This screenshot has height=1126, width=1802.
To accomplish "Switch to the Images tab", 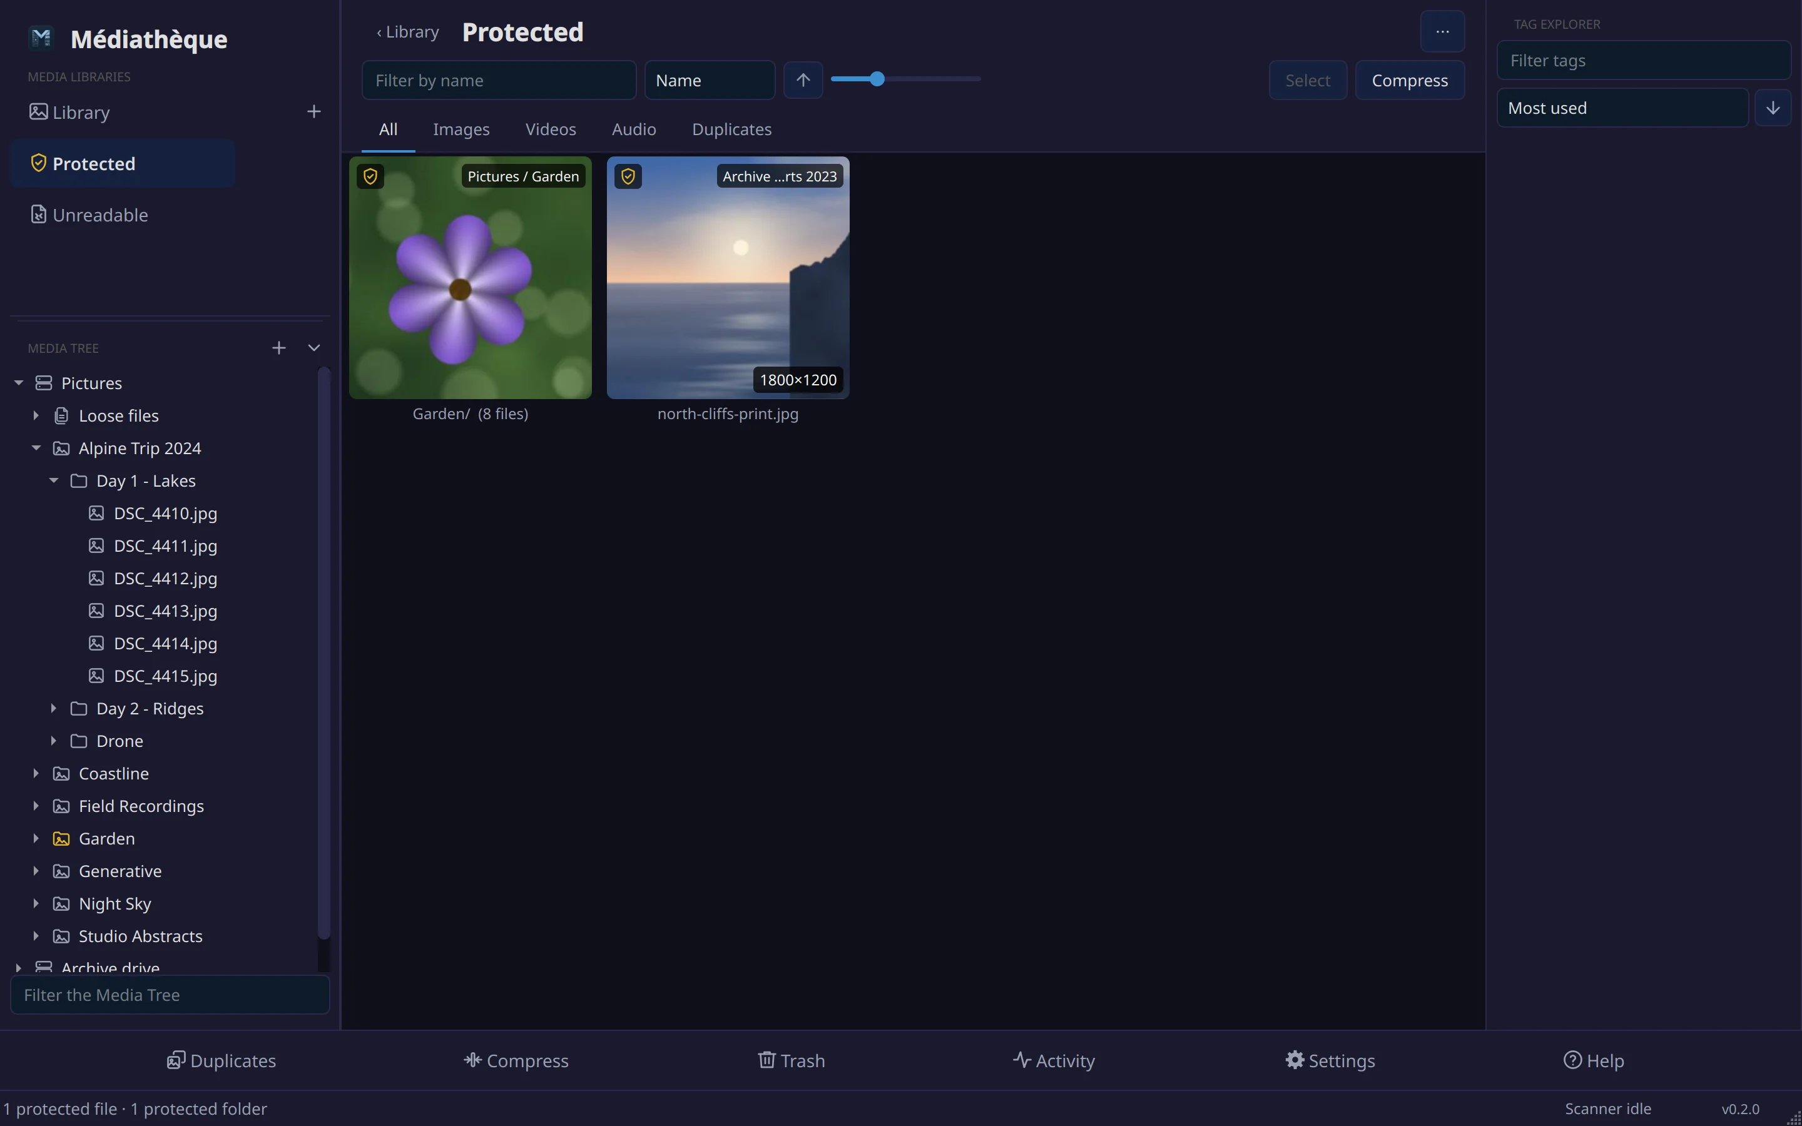I will pyautogui.click(x=461, y=129).
